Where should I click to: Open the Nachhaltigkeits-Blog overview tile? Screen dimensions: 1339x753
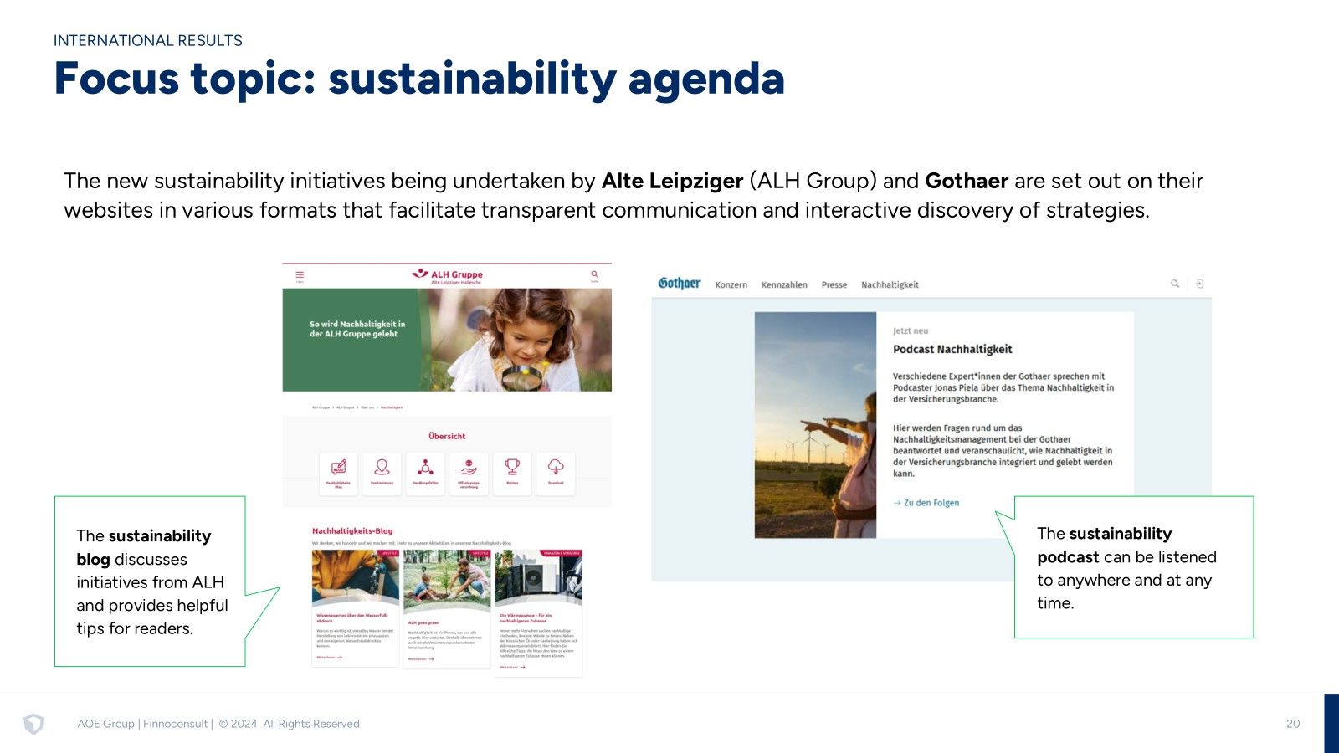338,474
